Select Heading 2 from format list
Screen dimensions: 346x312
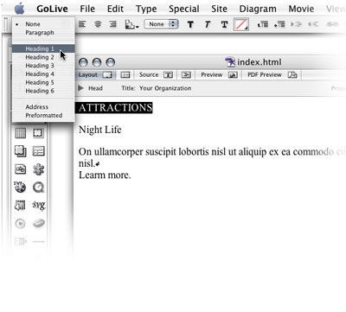(x=43, y=57)
